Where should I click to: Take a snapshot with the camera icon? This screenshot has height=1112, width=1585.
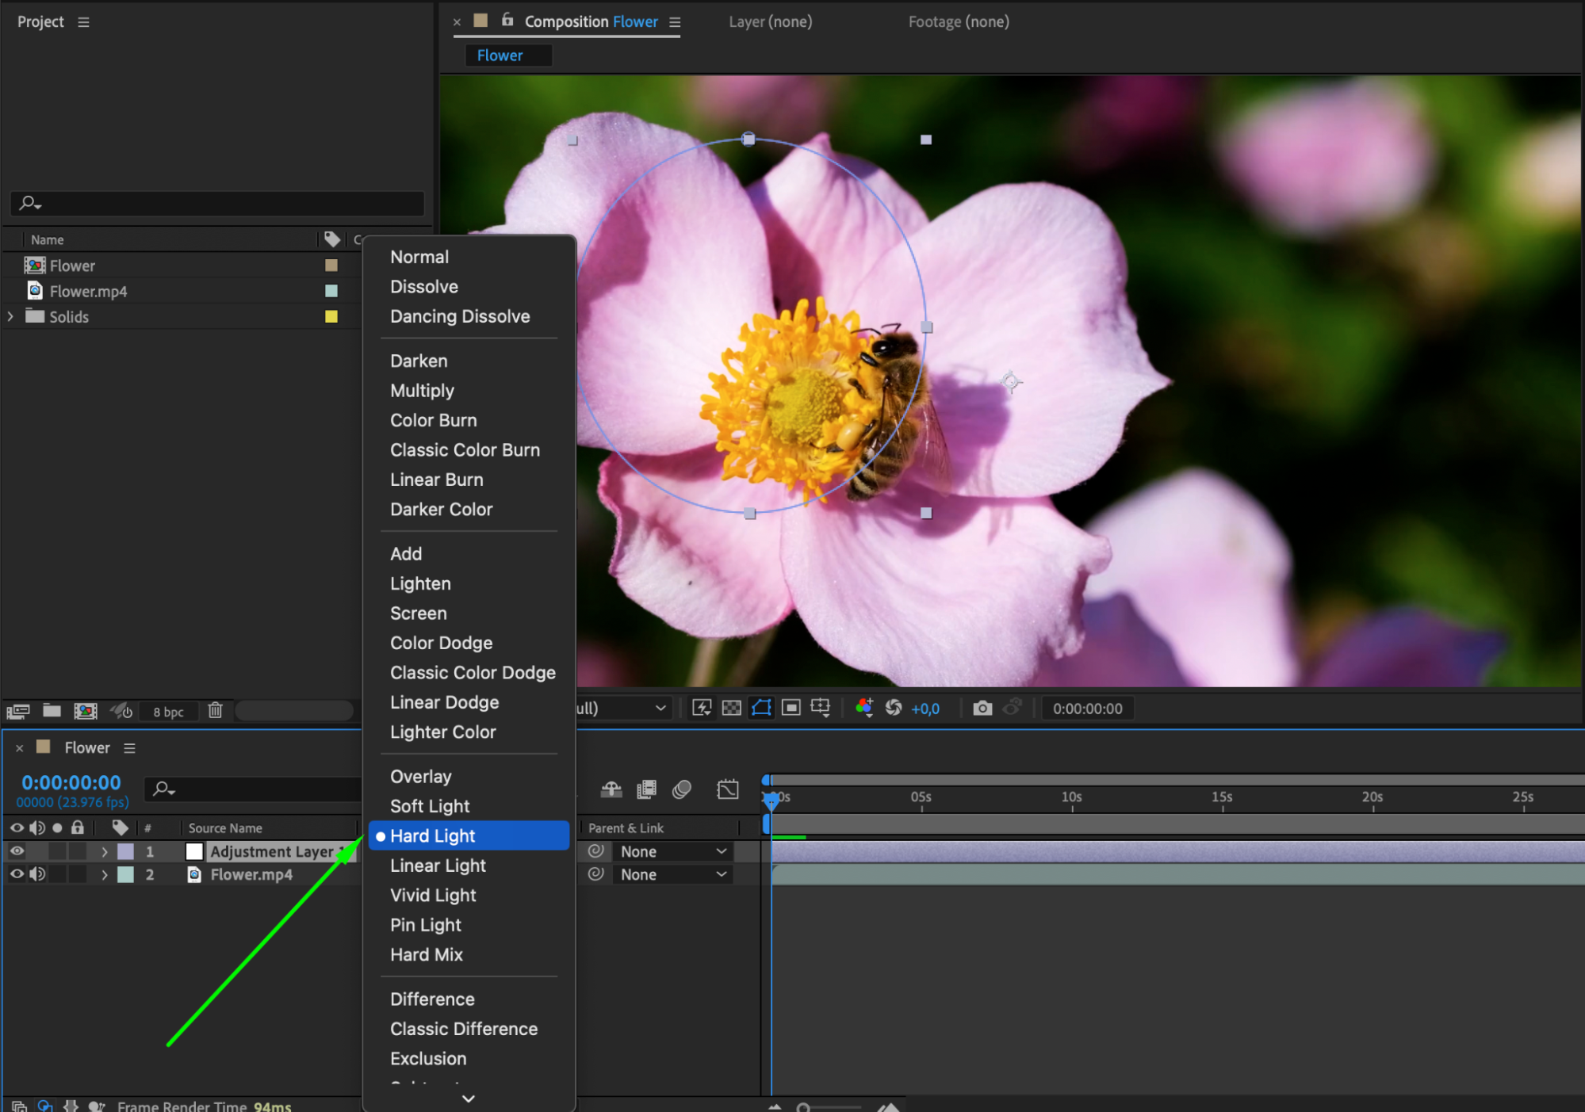982,708
